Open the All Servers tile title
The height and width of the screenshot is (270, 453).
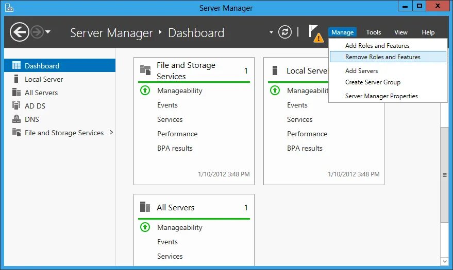click(175, 207)
